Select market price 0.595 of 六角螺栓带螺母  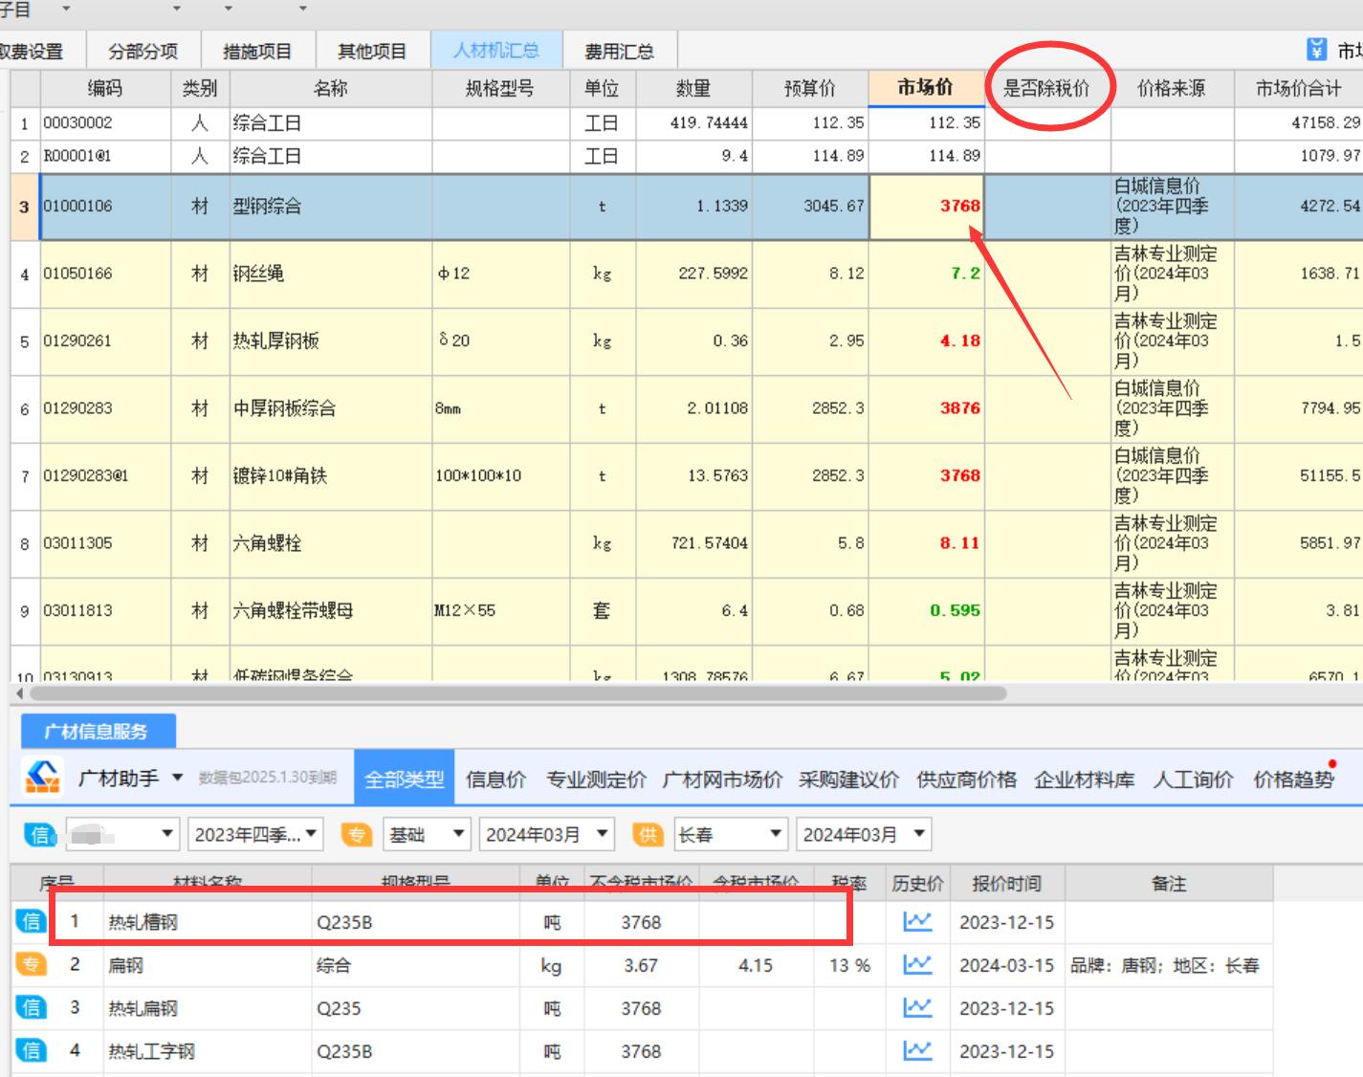pos(926,610)
